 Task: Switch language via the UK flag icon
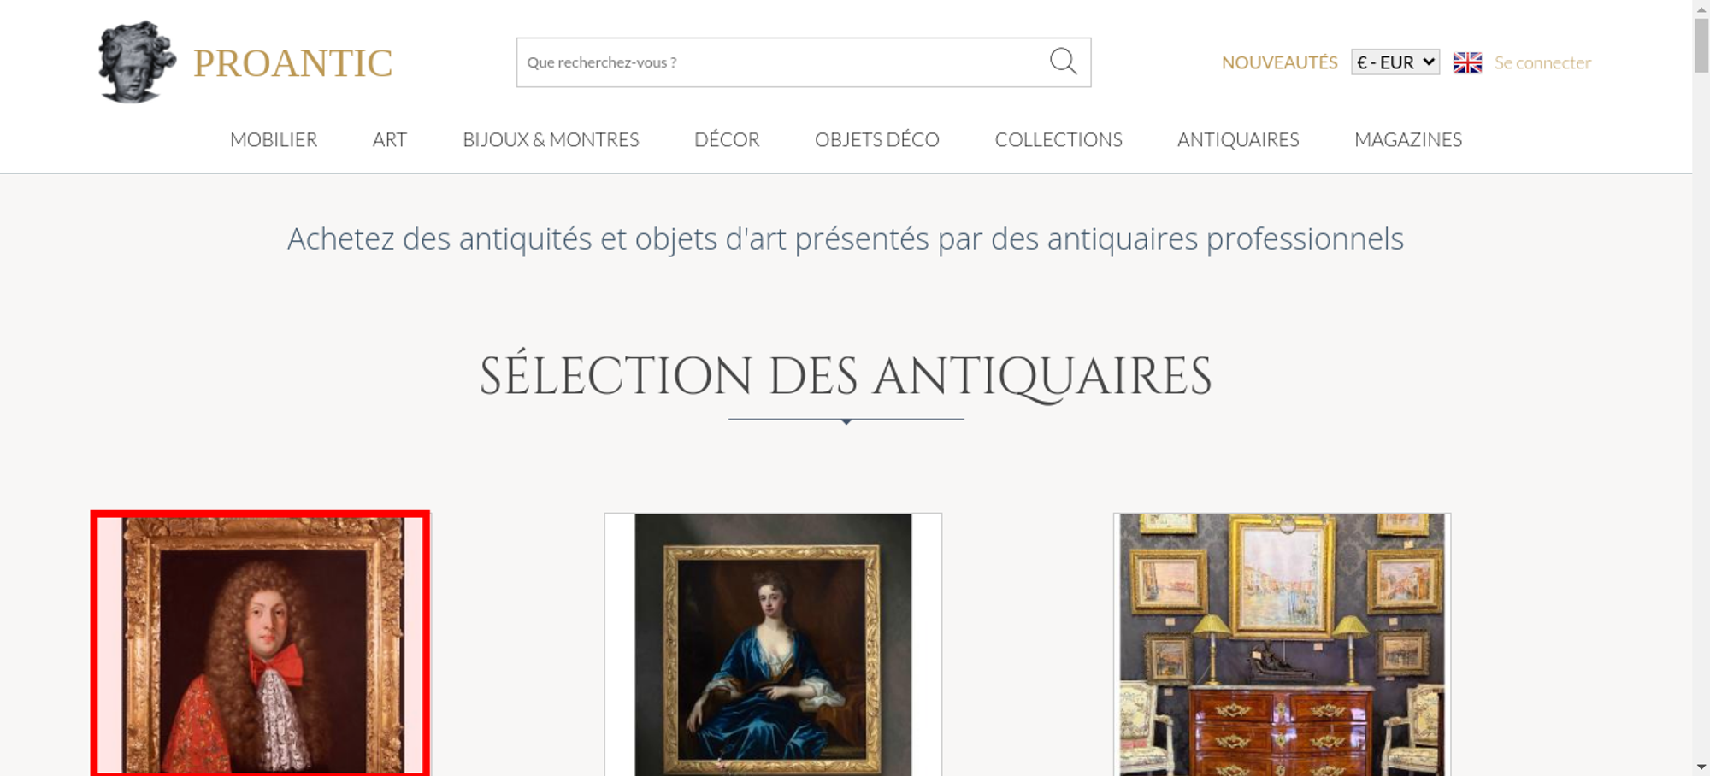tap(1467, 62)
